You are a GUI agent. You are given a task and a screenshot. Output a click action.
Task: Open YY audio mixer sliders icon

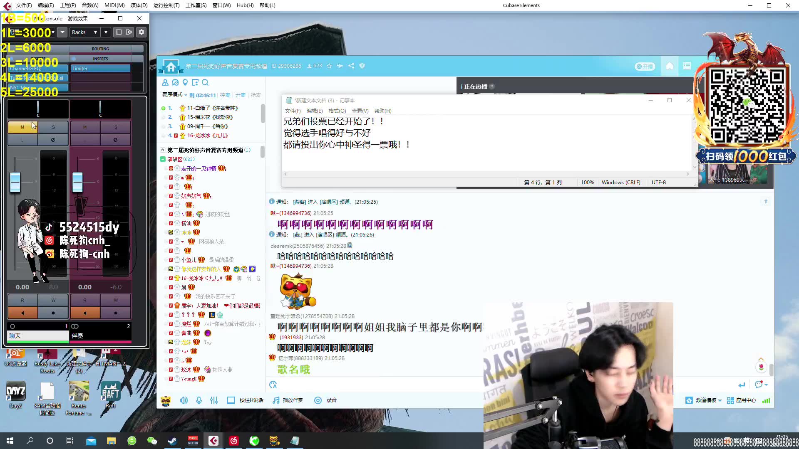(x=214, y=400)
